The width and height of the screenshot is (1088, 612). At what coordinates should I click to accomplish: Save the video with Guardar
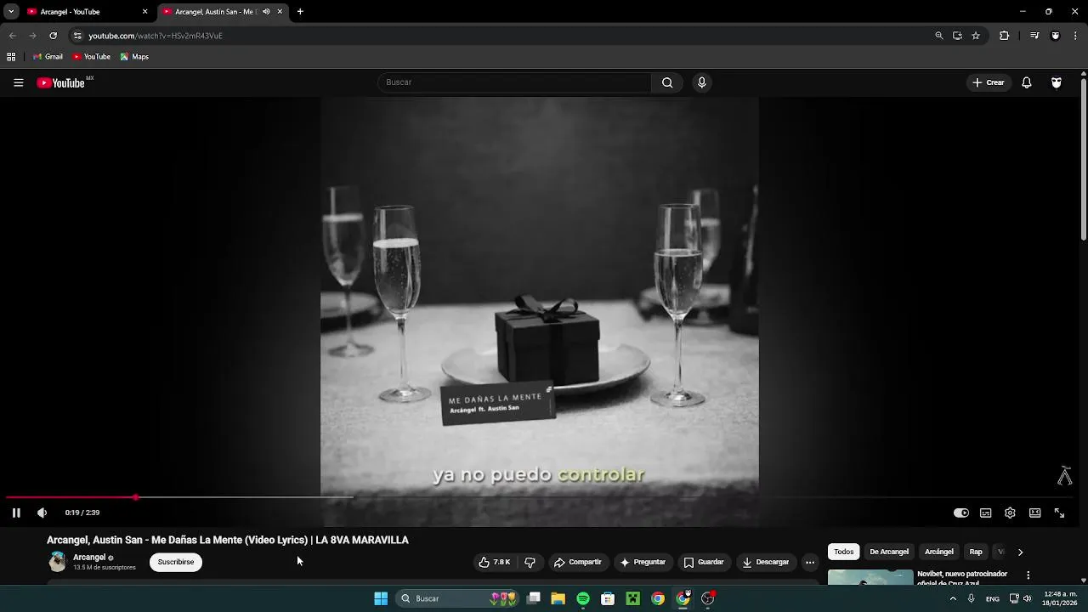point(704,562)
